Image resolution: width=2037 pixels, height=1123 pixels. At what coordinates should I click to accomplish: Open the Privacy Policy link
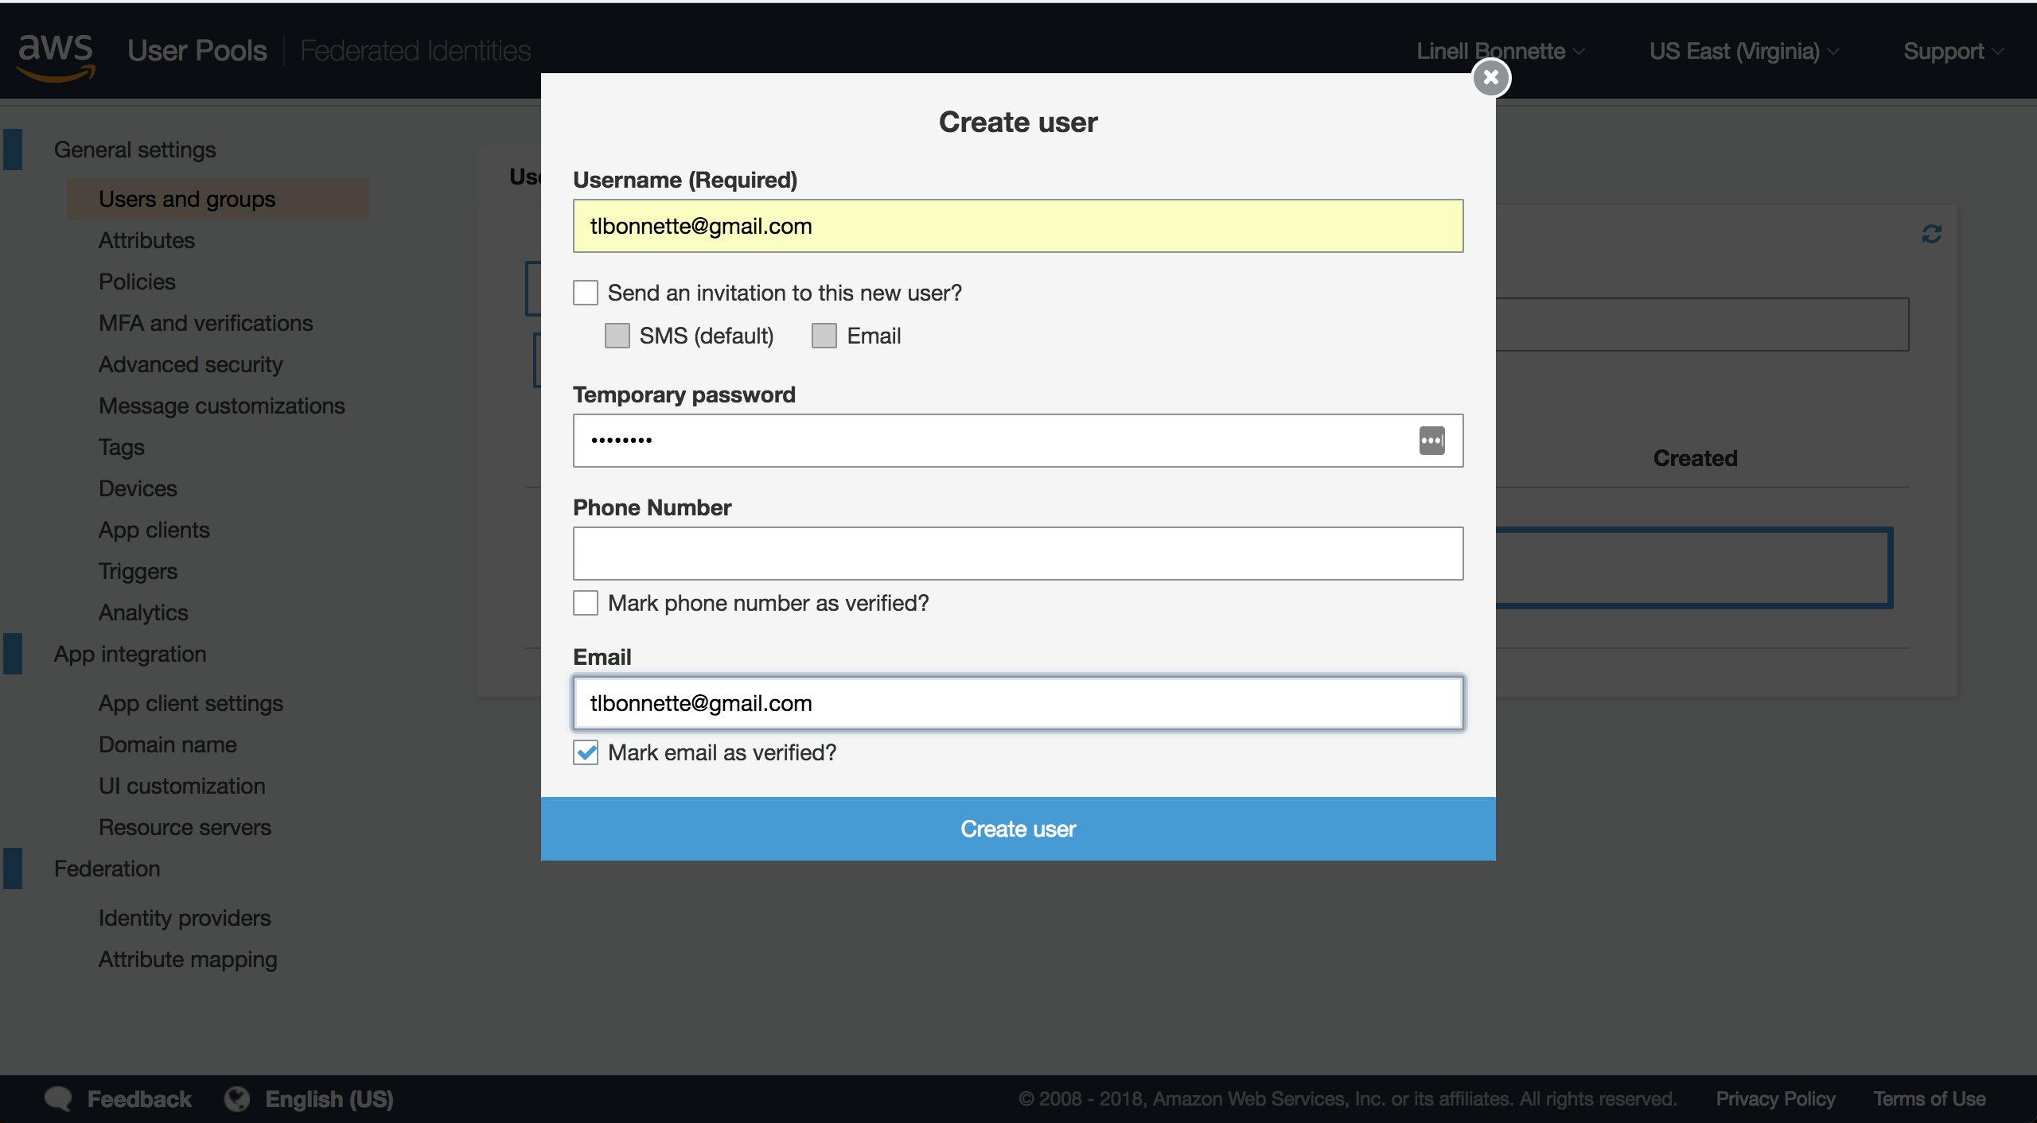click(1774, 1098)
